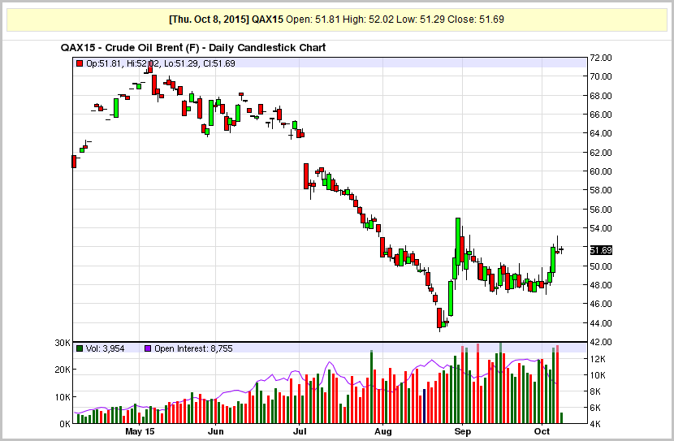
Task: Click the green Vol legend square
Action: click(x=79, y=348)
